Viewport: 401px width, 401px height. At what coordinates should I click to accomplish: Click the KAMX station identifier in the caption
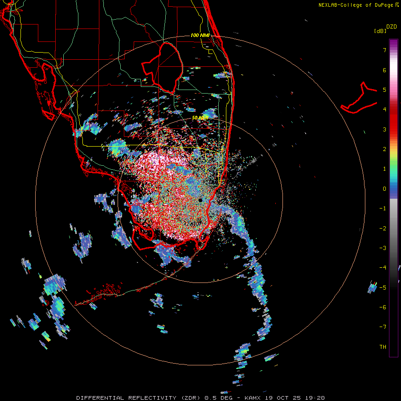tap(254, 398)
